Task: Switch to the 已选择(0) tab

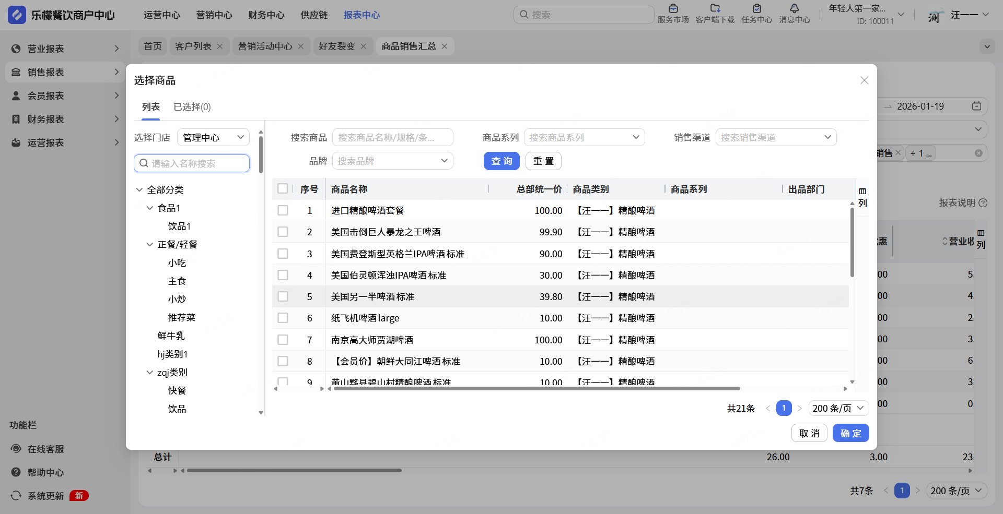Action: (x=192, y=107)
